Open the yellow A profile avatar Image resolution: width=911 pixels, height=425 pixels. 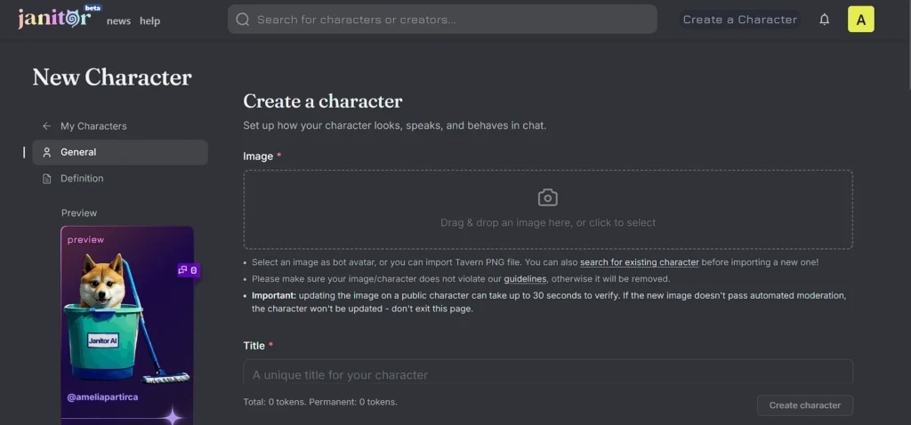(860, 20)
